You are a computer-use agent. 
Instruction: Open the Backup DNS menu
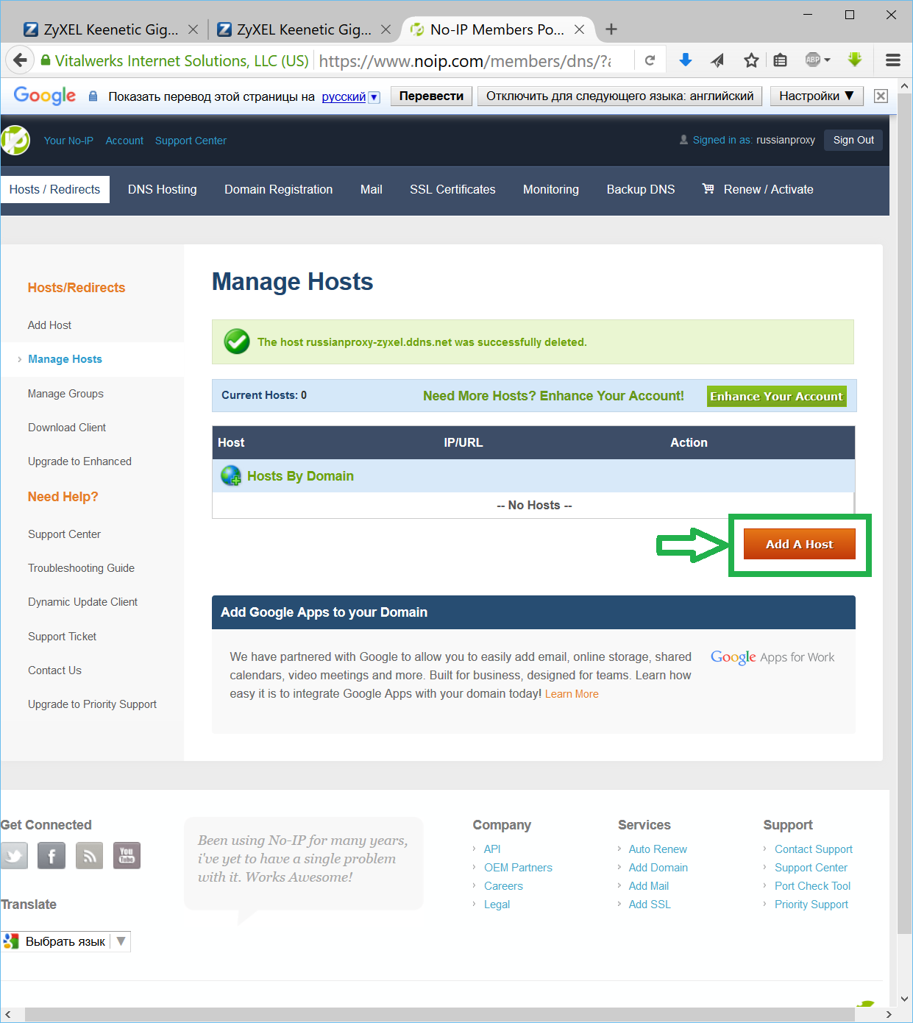(641, 189)
